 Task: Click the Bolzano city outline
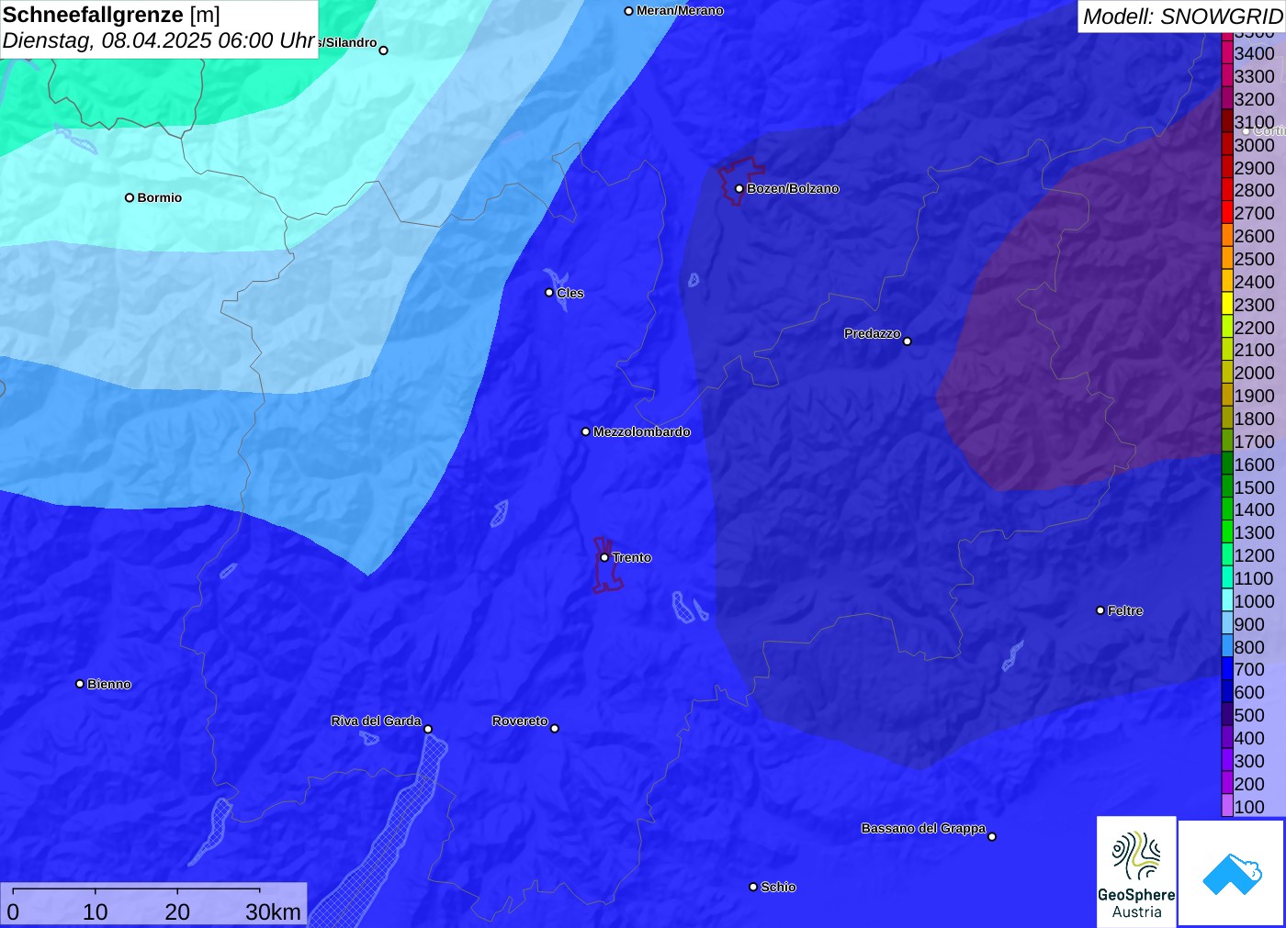739,181
